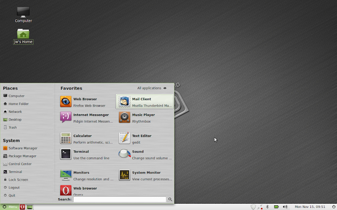Open gedit Text Editor

click(x=144, y=139)
